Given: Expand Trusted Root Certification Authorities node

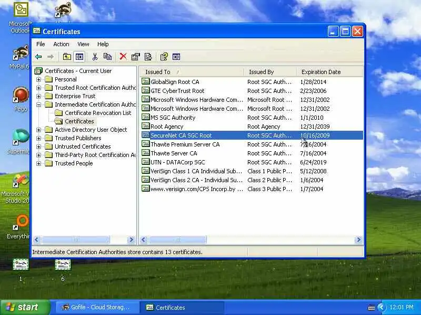Looking at the screenshot, I should [38, 88].
